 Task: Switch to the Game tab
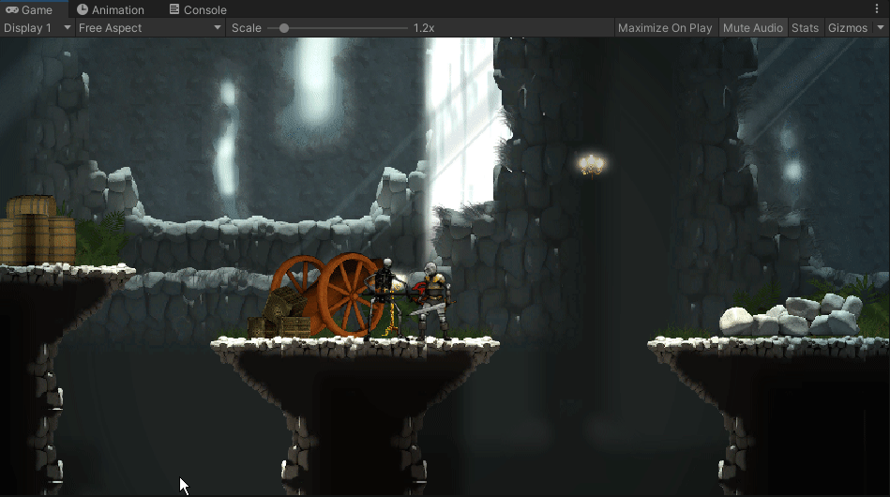pos(34,9)
